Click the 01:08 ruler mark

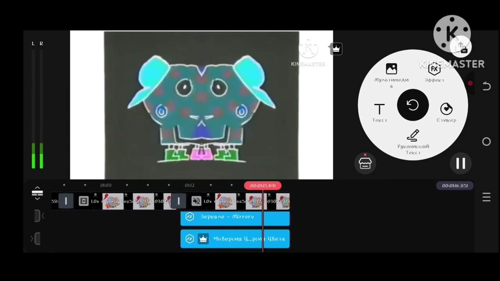[106, 185]
